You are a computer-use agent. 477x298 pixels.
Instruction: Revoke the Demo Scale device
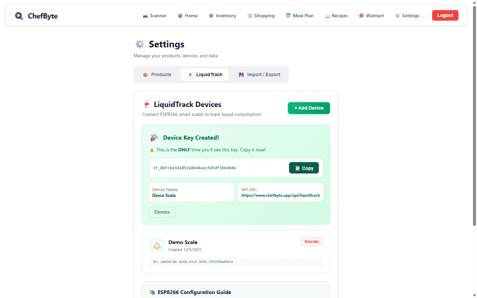(311, 241)
